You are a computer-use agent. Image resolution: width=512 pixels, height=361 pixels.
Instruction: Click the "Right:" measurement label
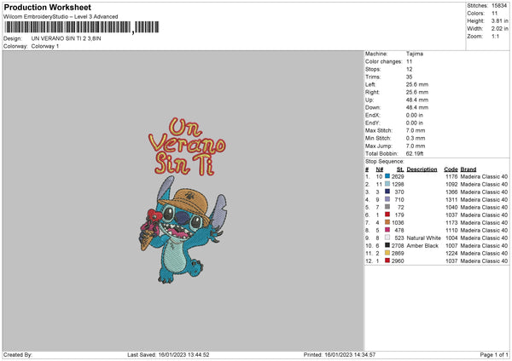[x=372, y=92]
